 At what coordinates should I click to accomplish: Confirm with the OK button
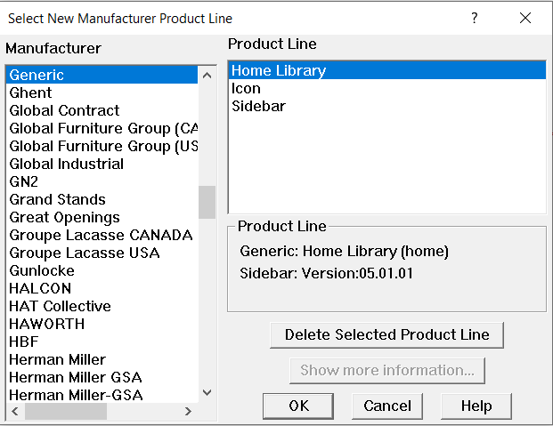coord(298,406)
